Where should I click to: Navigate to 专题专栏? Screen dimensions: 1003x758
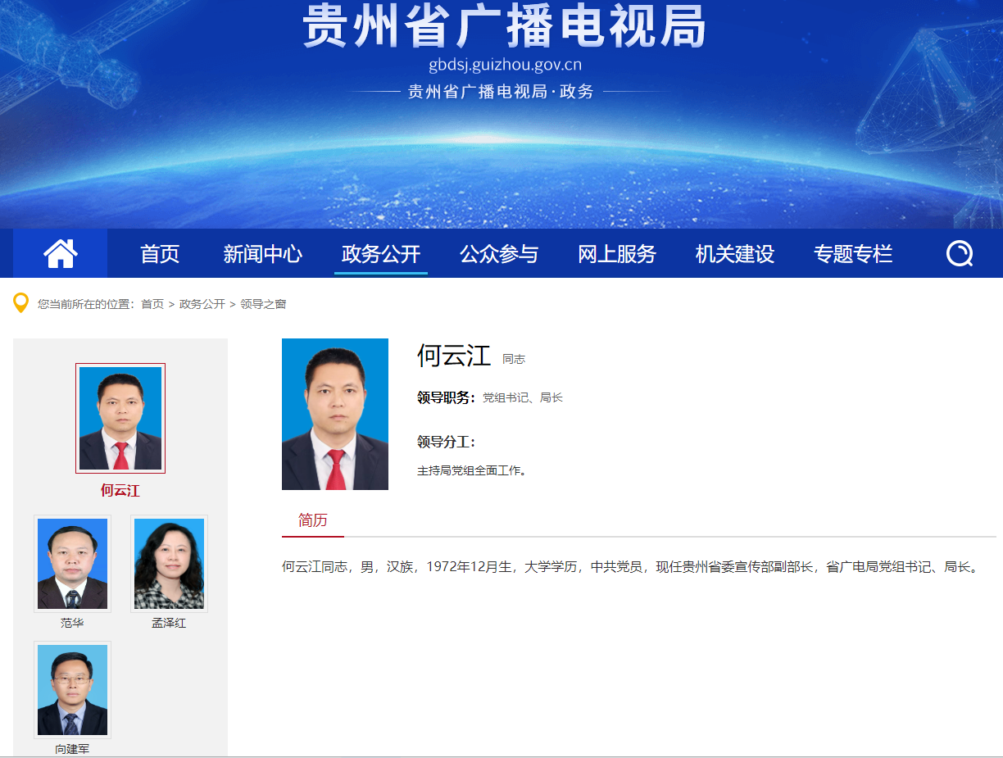click(x=853, y=254)
